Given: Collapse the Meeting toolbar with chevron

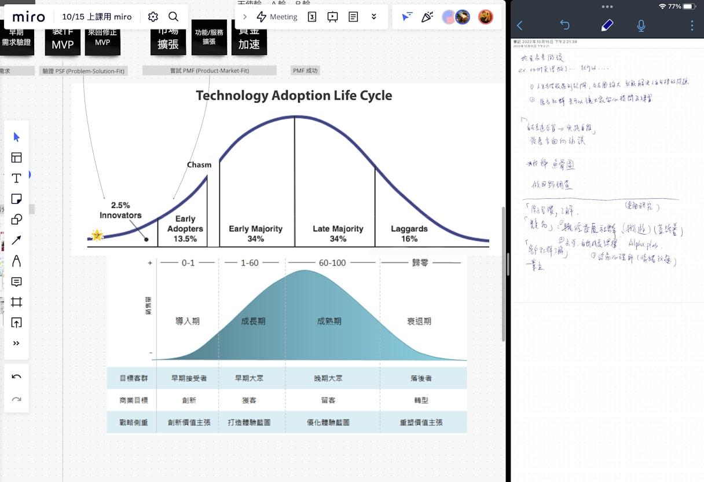Looking at the screenshot, I should click(x=245, y=17).
